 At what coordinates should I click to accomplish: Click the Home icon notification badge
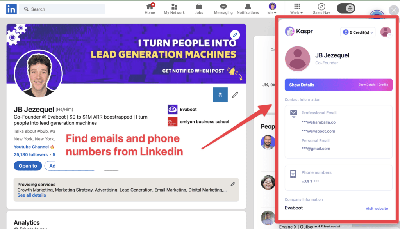(x=153, y=5)
